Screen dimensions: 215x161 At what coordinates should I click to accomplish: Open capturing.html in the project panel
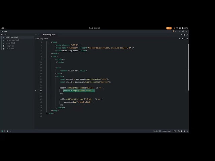[x=12, y=40]
